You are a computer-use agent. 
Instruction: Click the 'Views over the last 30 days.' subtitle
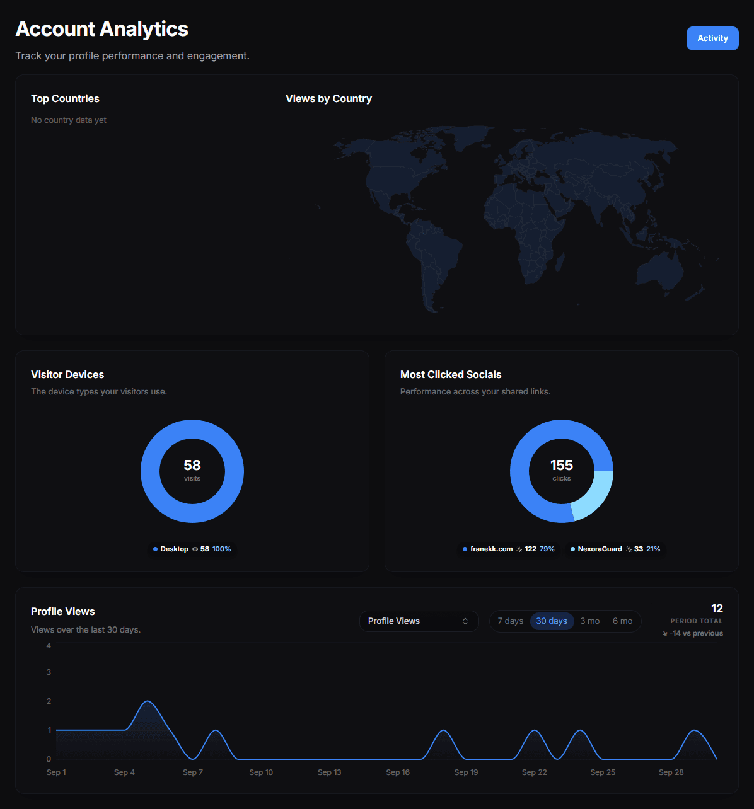(86, 630)
